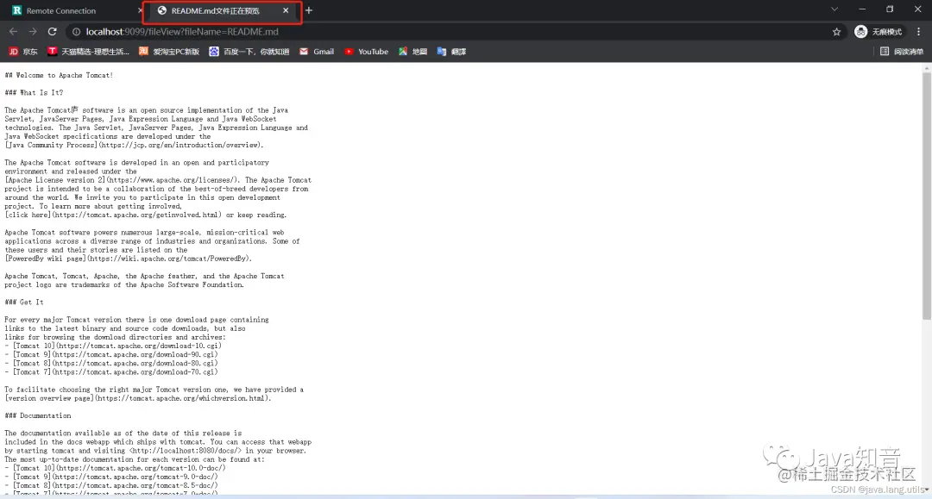The width and height of the screenshot is (932, 499).
Task: Click the Java Community Process URL text
Action: 134,145
